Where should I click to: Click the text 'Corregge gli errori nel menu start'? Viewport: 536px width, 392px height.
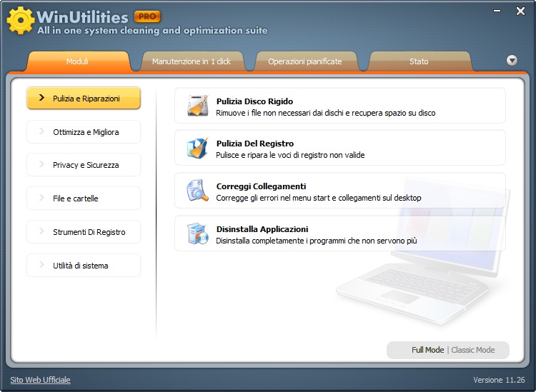[273, 198]
